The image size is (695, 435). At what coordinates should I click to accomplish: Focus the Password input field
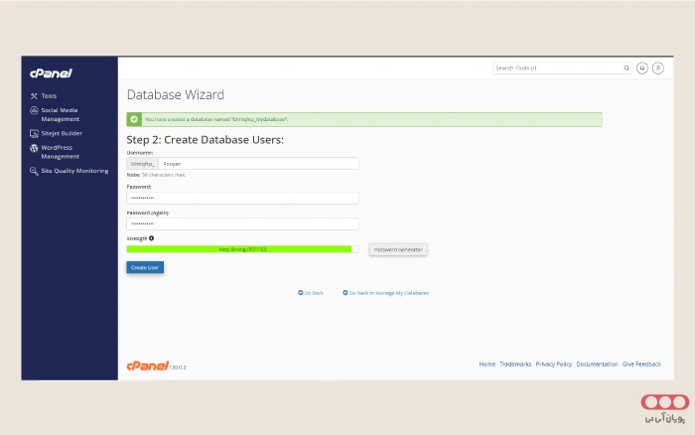242,198
